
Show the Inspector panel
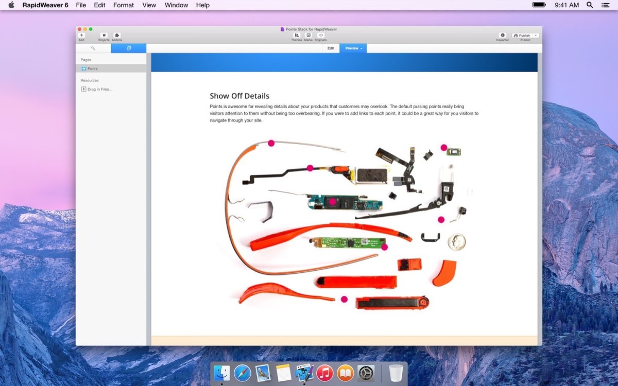(503, 36)
